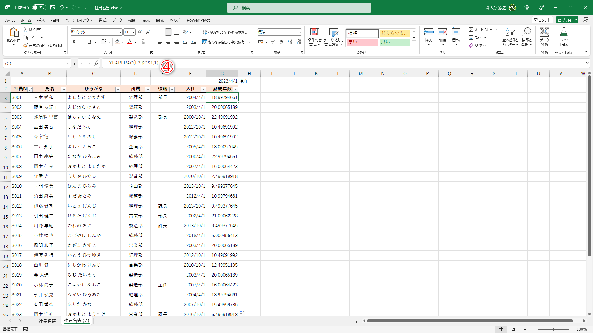The image size is (593, 333).
Task: Select the 社員名簿 sheet tab
Action: pyautogui.click(x=47, y=321)
